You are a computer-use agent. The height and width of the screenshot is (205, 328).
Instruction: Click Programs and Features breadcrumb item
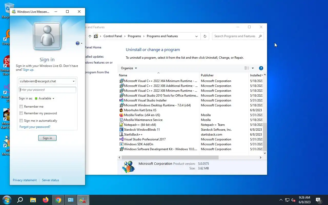(x=162, y=36)
